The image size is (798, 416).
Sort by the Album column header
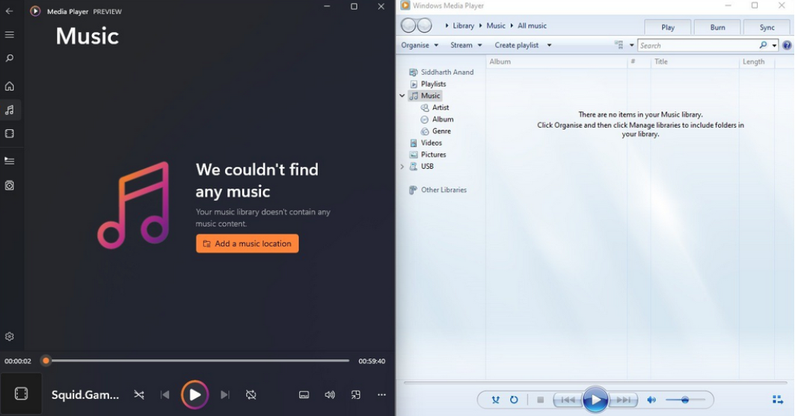coord(556,61)
